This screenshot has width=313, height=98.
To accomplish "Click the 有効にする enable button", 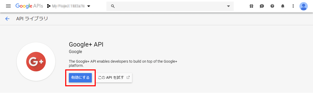I will point(80,77).
